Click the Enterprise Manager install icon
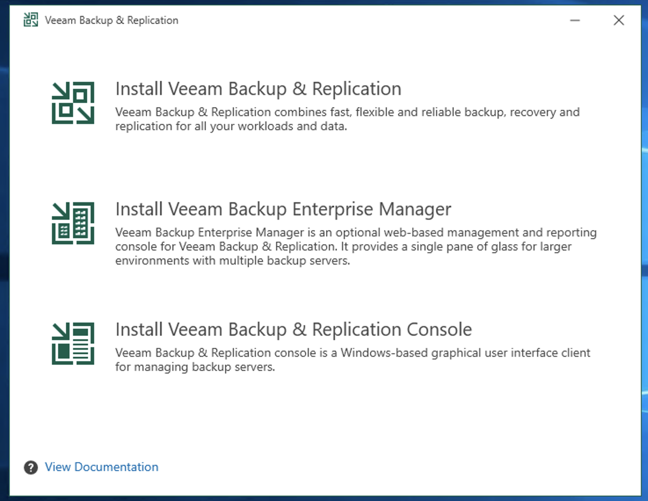This screenshot has width=648, height=501. [73, 223]
